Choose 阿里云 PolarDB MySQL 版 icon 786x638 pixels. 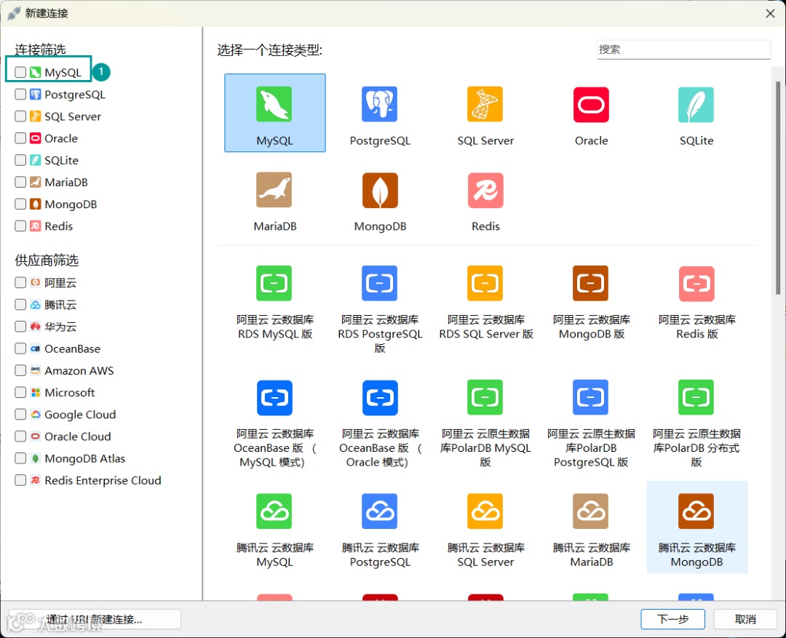[485, 397]
